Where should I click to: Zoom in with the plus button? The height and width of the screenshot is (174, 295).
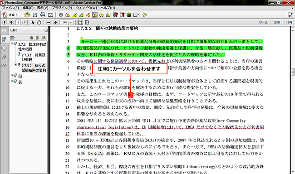point(55,22)
